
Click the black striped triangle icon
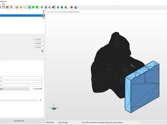pyautogui.click(x=53, y=7)
